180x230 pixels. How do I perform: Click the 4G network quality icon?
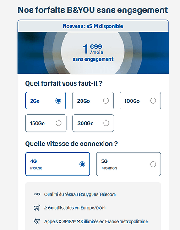37,194
